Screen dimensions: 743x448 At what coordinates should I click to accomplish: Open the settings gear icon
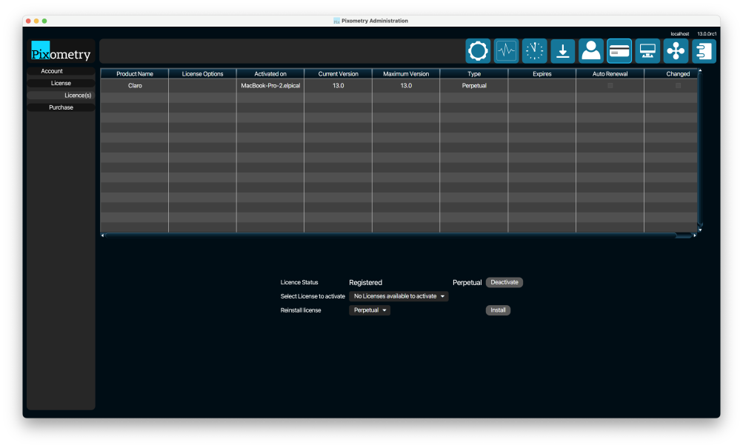coord(478,50)
